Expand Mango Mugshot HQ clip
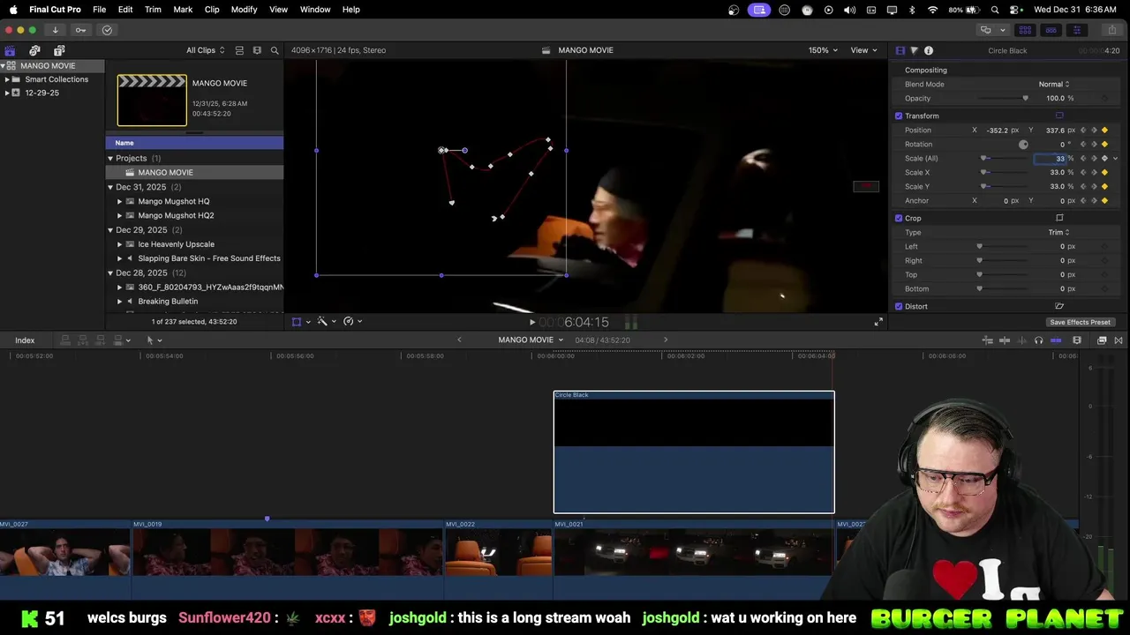The image size is (1130, 635). click(120, 201)
